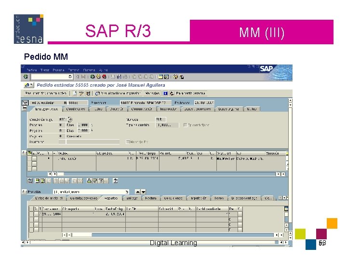
Task: Click the green Enter checkmark icon
Action: tap(26, 77)
